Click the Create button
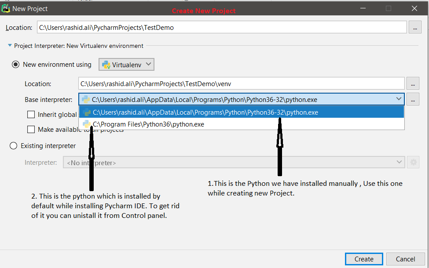 (x=364, y=259)
